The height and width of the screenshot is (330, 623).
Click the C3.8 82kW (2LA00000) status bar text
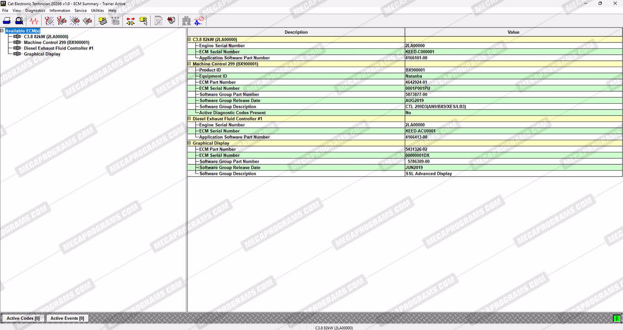coord(334,328)
